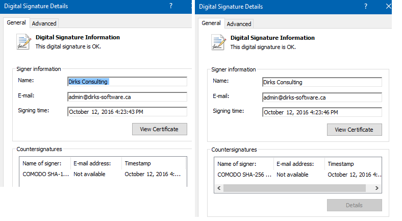Screen dimensions: 402x221
Task: Select General tab in left dialog
Action: pos(16,22)
